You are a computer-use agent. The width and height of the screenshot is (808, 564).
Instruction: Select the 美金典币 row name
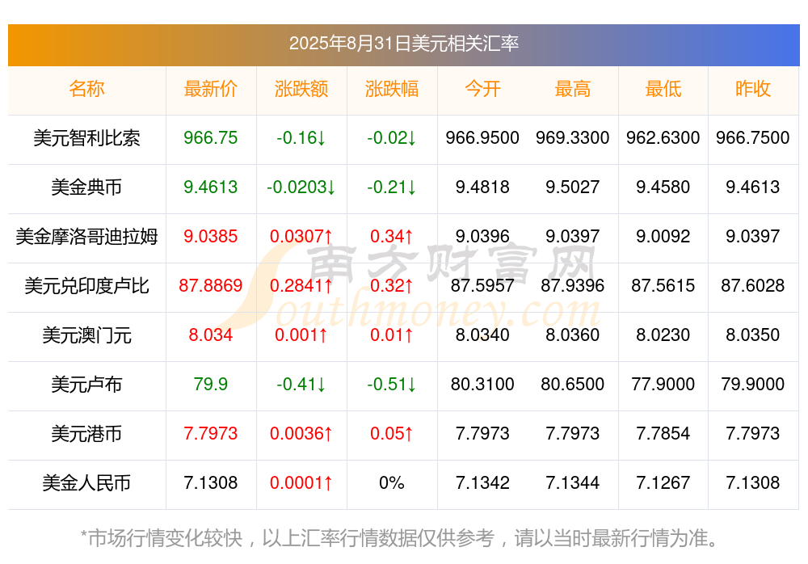[86, 187]
